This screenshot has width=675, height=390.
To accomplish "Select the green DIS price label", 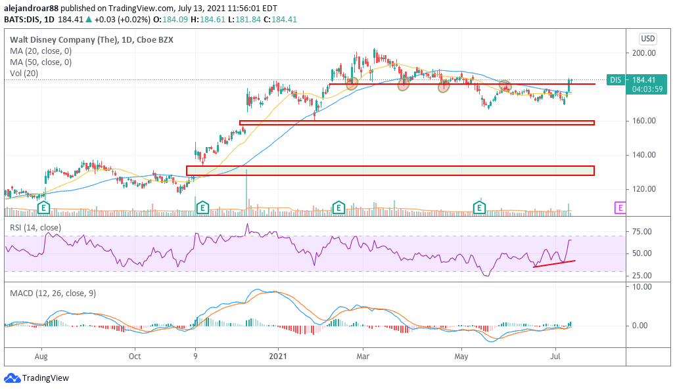I will point(616,80).
